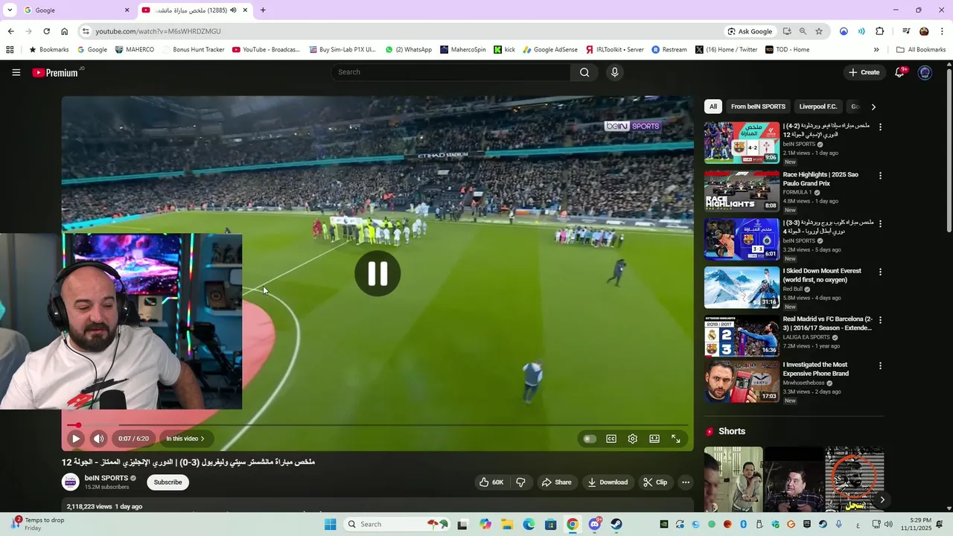Open options for 'Most Expensive Phone Brand' video

[880, 366]
